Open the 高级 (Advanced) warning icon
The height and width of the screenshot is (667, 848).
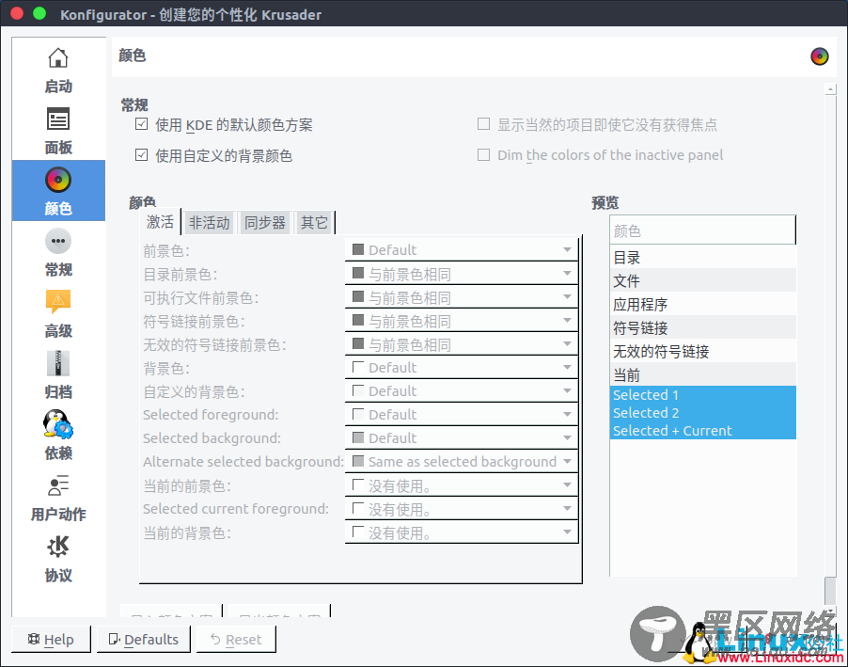pos(58,302)
